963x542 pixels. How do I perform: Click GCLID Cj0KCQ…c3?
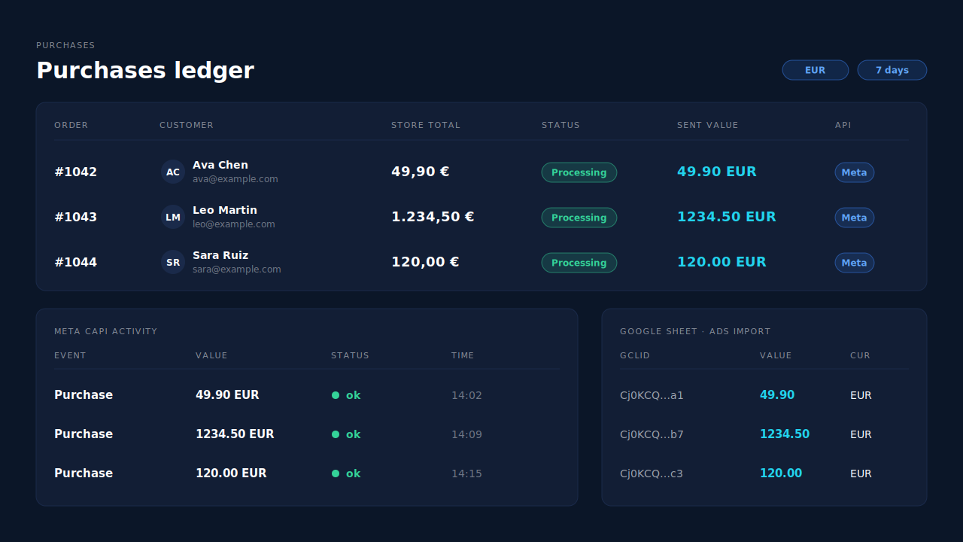[652, 473]
